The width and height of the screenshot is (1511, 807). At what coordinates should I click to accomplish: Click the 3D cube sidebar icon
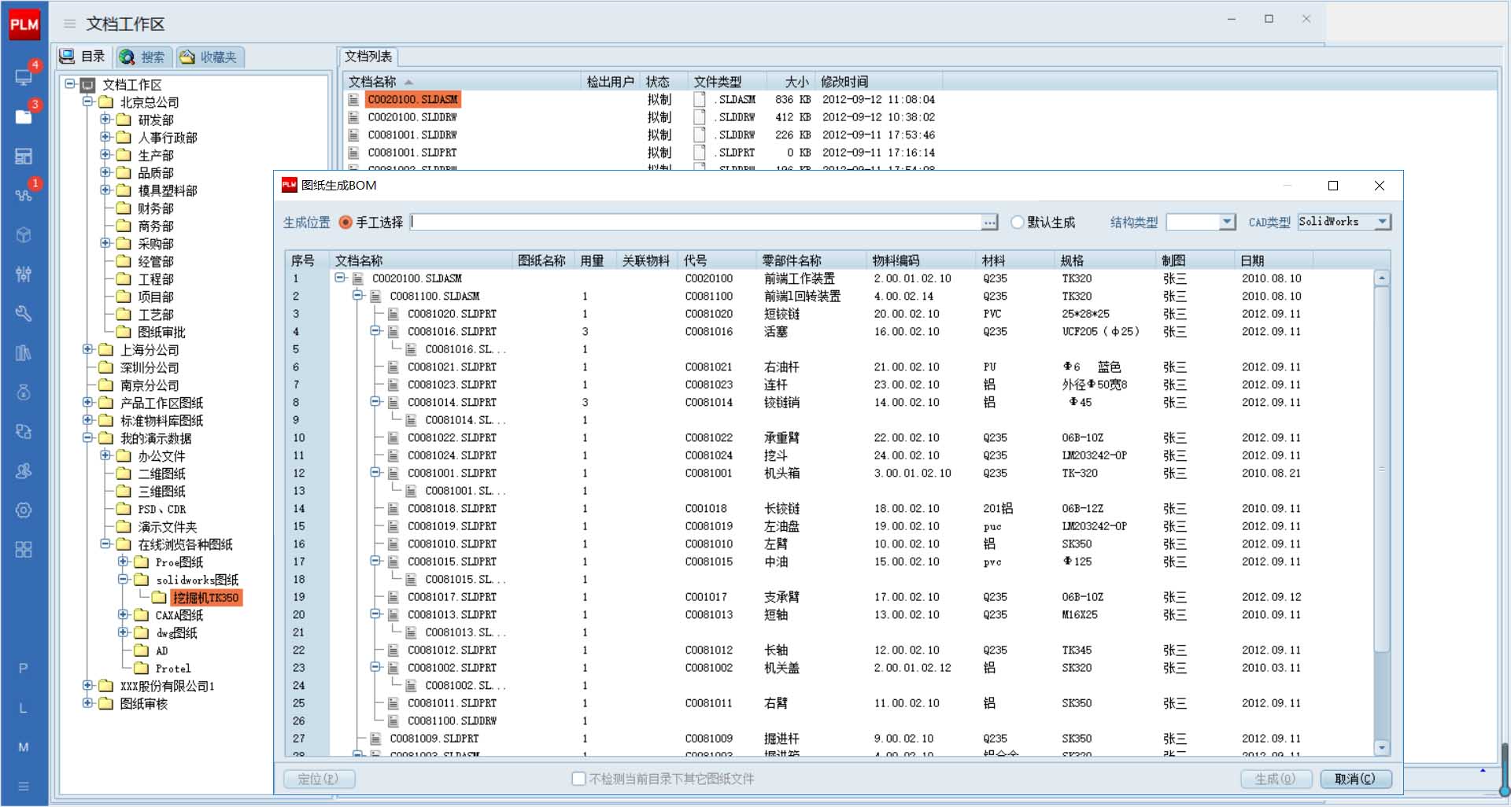24,234
